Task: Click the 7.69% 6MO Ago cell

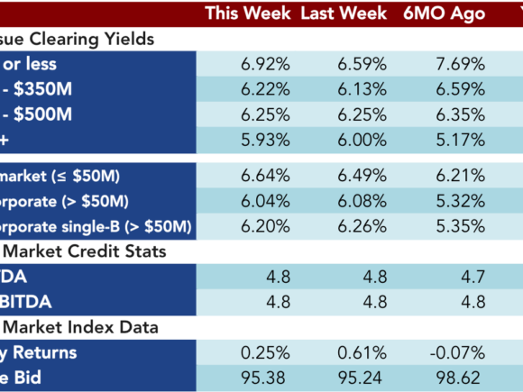Action: 460,64
